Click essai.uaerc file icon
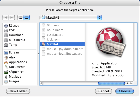 (43, 35)
